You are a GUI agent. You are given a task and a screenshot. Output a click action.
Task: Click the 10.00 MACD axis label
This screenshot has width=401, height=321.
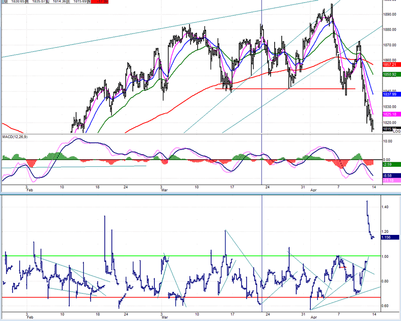[x=388, y=141]
